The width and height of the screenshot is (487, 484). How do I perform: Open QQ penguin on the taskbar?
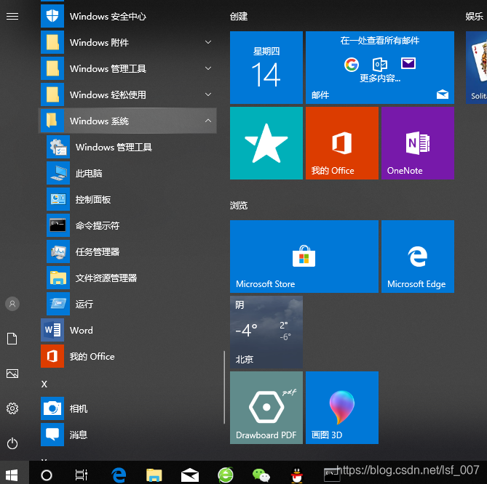pos(297,475)
